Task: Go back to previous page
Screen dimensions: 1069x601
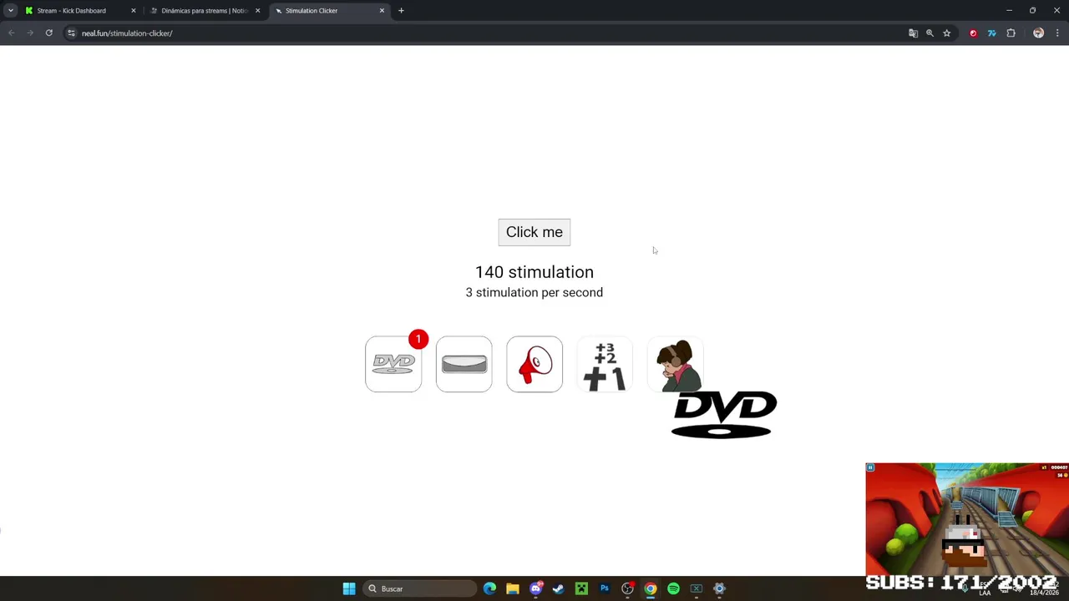Action: (x=12, y=33)
